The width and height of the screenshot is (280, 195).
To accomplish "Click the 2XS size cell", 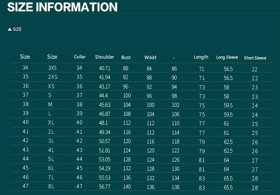I will click(53, 77).
